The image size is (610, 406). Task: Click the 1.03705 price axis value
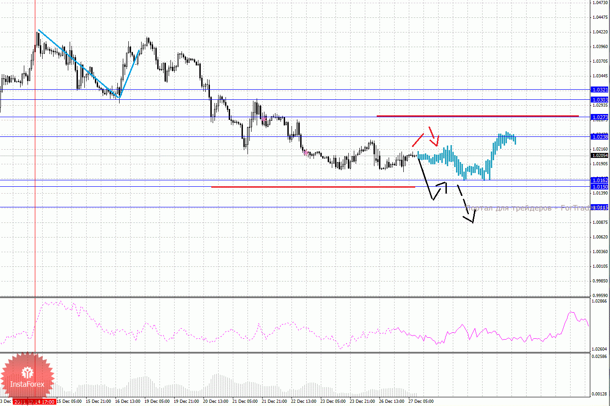[x=599, y=61]
